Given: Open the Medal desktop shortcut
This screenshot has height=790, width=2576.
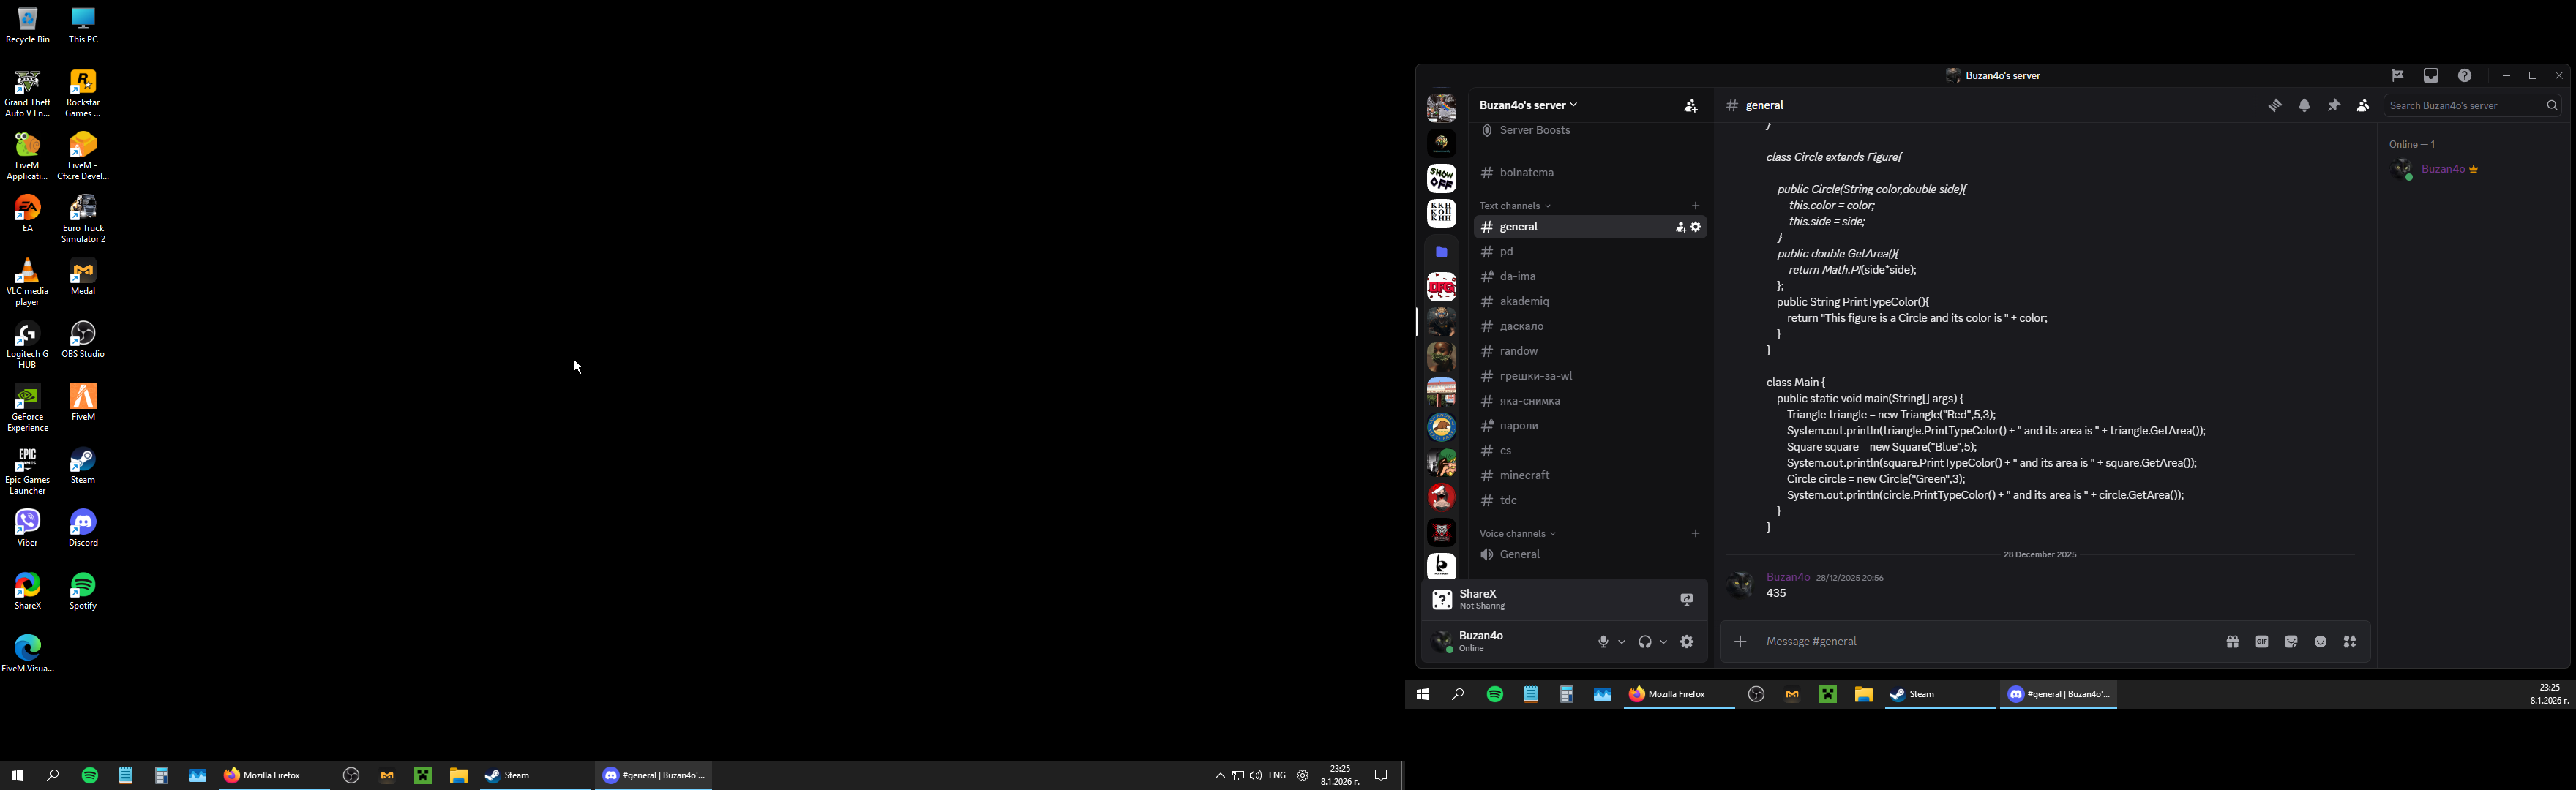Looking at the screenshot, I should pos(84,279).
